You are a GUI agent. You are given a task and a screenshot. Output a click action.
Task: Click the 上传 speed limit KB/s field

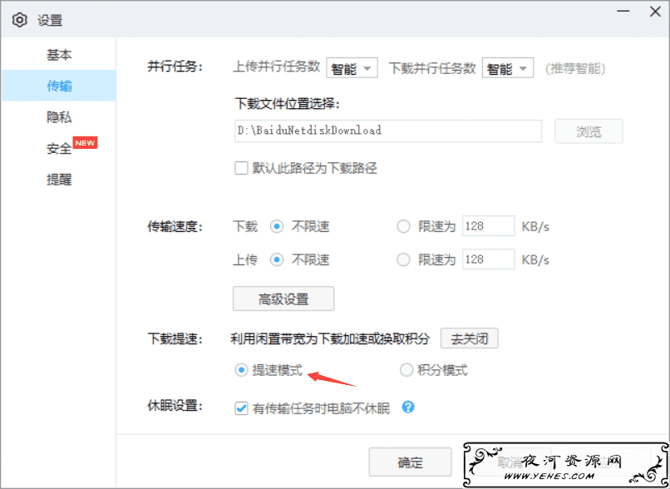[x=489, y=259]
